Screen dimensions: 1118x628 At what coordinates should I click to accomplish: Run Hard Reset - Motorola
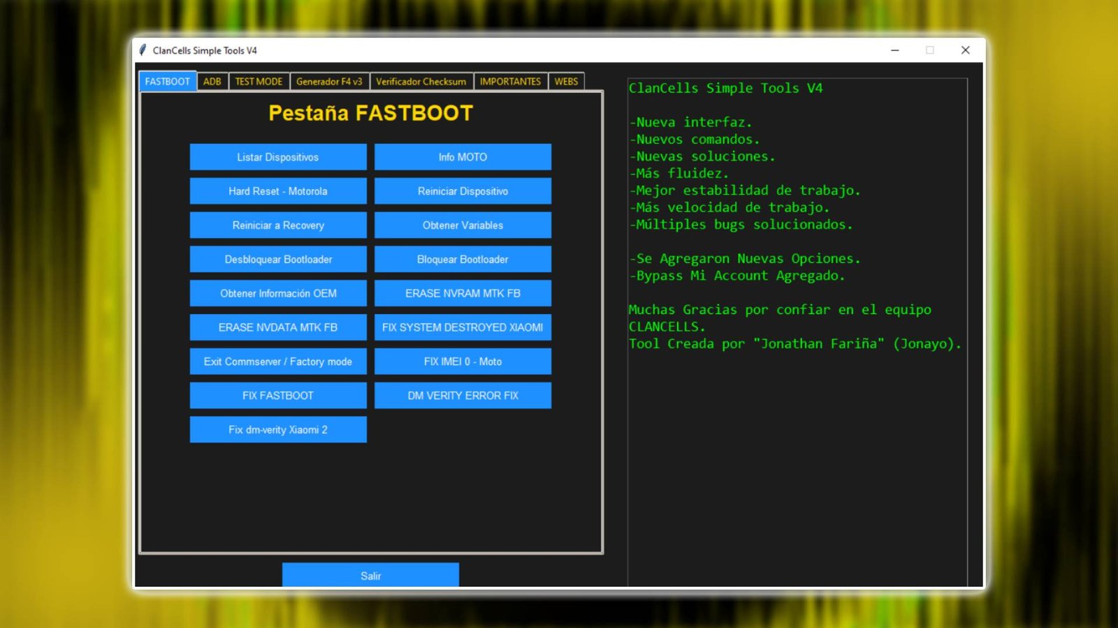(x=277, y=190)
